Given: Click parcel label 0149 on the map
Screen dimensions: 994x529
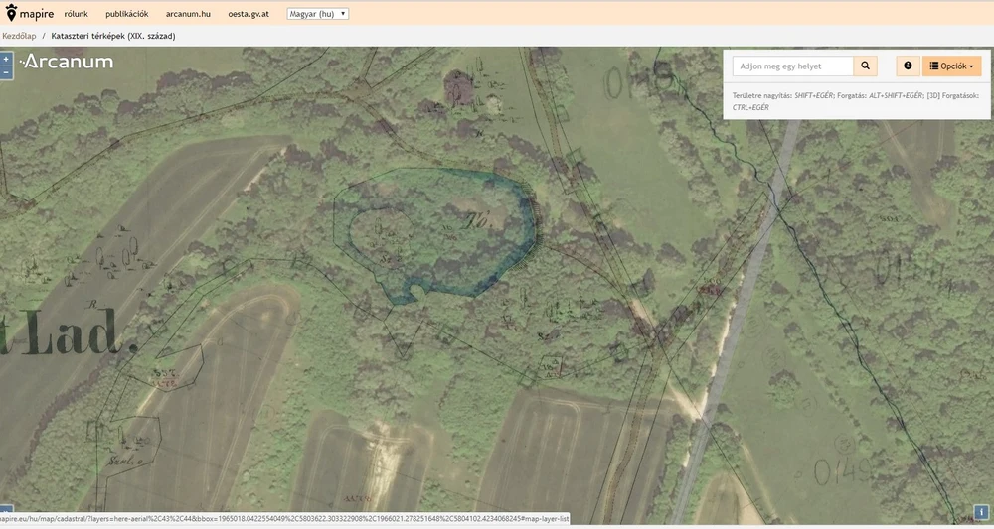Looking at the screenshot, I should coord(843,470).
